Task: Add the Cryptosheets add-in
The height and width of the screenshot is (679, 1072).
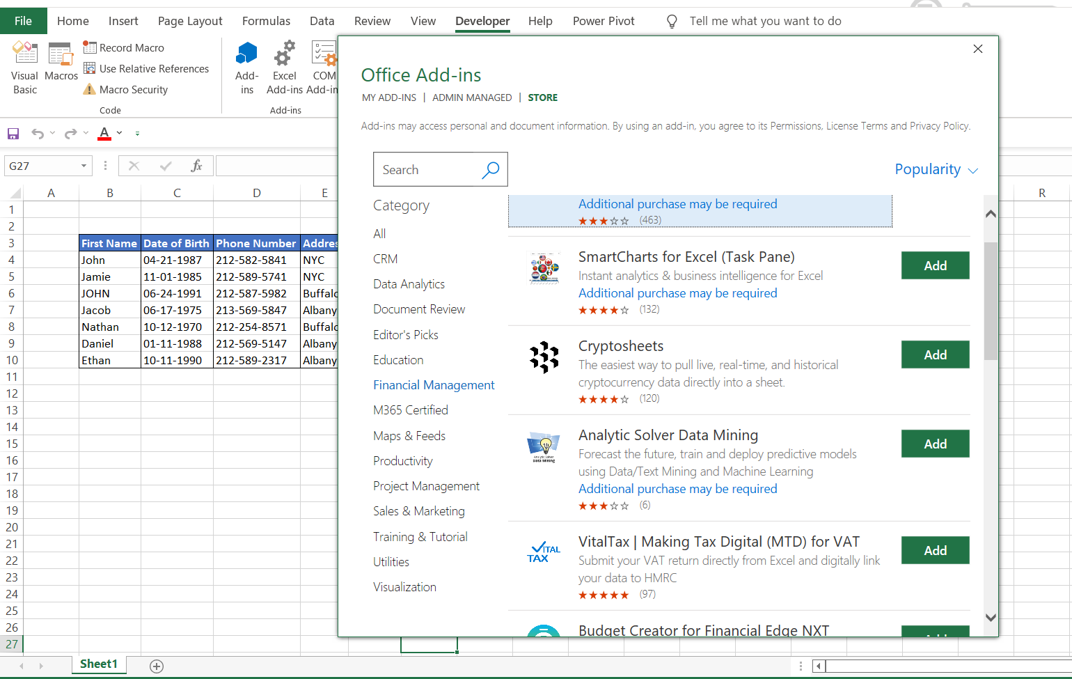Action: (935, 354)
